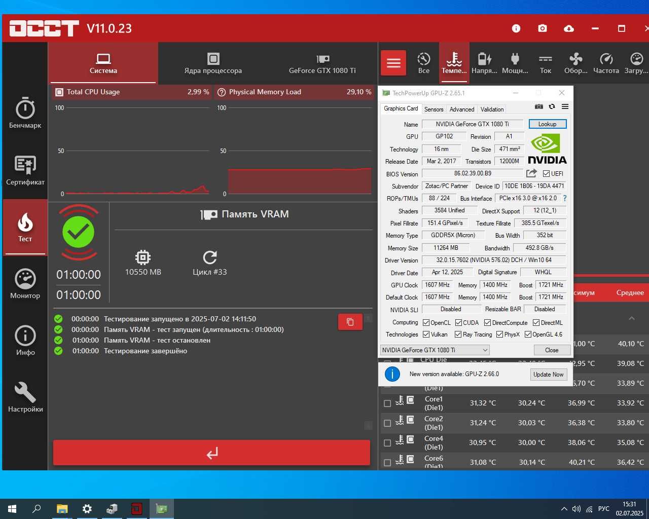This screenshot has width=649, height=519.
Task: Open GPU-Z hamburger menu
Action: (x=565, y=106)
